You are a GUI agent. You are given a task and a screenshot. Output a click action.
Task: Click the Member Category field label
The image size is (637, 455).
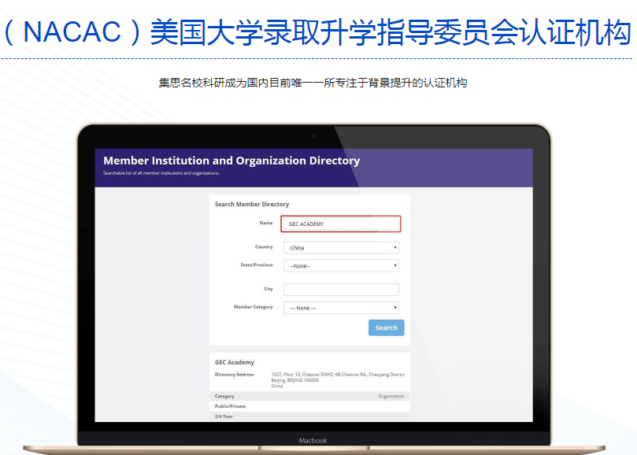coord(253,307)
